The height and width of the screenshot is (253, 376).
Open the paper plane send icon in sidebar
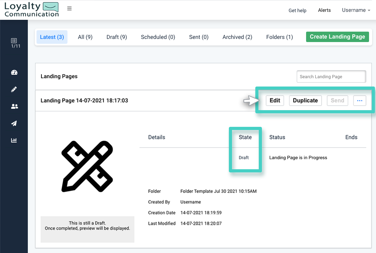pyautogui.click(x=14, y=123)
